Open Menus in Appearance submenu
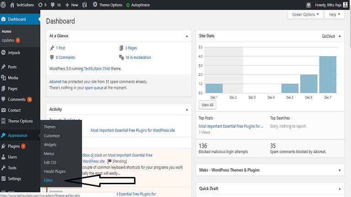The height and width of the screenshot is (197, 351). 49,154
